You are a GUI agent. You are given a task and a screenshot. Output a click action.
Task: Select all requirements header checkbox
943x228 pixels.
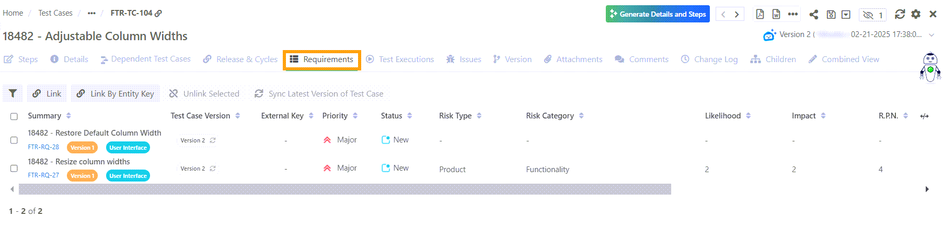[x=14, y=116]
